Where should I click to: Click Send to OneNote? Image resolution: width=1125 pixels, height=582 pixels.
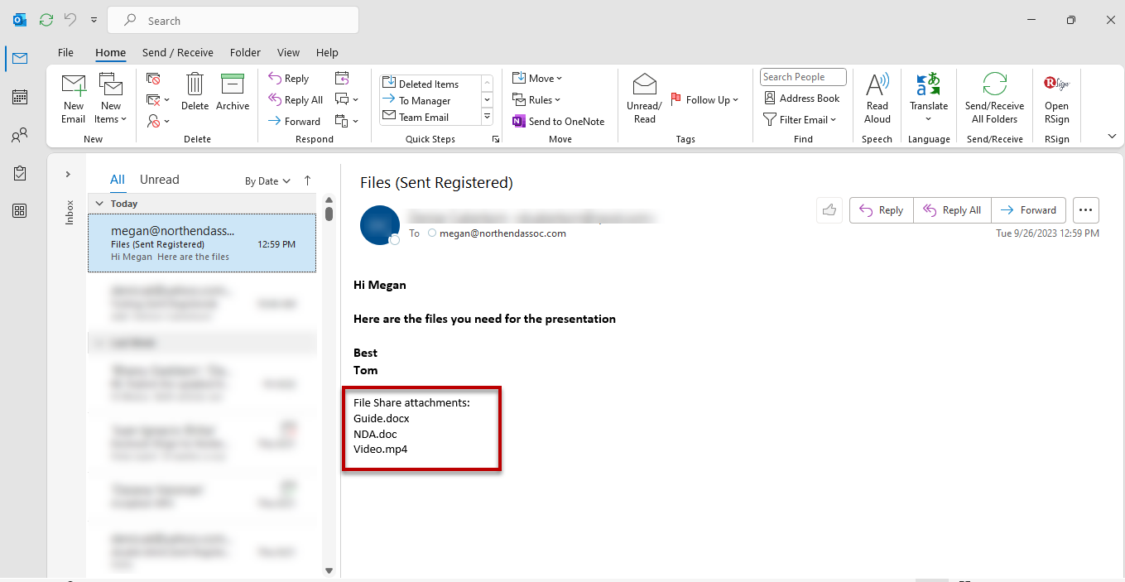click(x=558, y=121)
